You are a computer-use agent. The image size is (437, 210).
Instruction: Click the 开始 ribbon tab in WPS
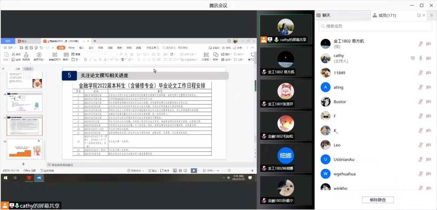click(61, 48)
